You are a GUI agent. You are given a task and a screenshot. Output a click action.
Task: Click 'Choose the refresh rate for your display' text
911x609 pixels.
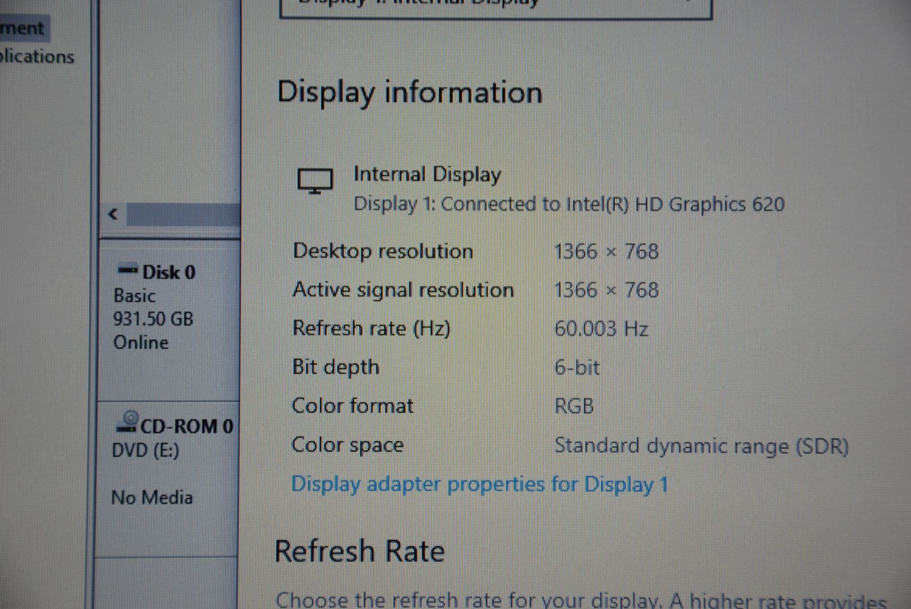click(468, 600)
